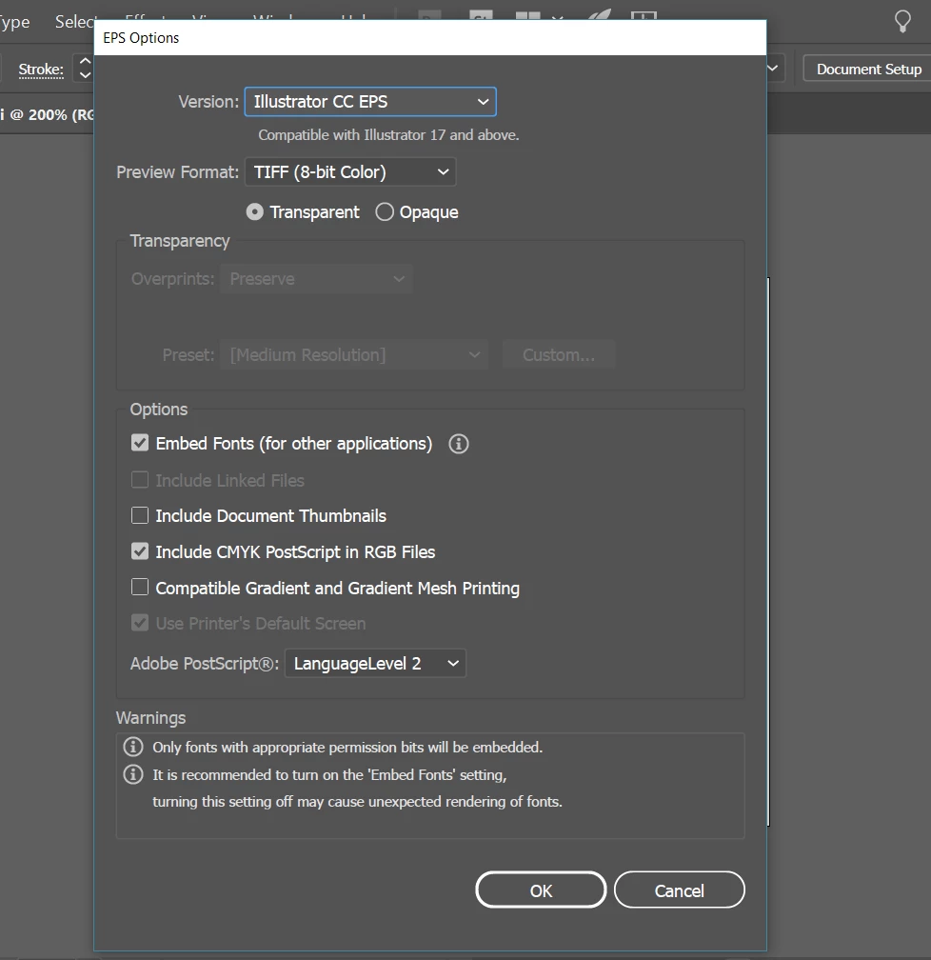Screen dimensions: 931x960
Task: Open Document Setup in the control bar
Action: (x=868, y=70)
